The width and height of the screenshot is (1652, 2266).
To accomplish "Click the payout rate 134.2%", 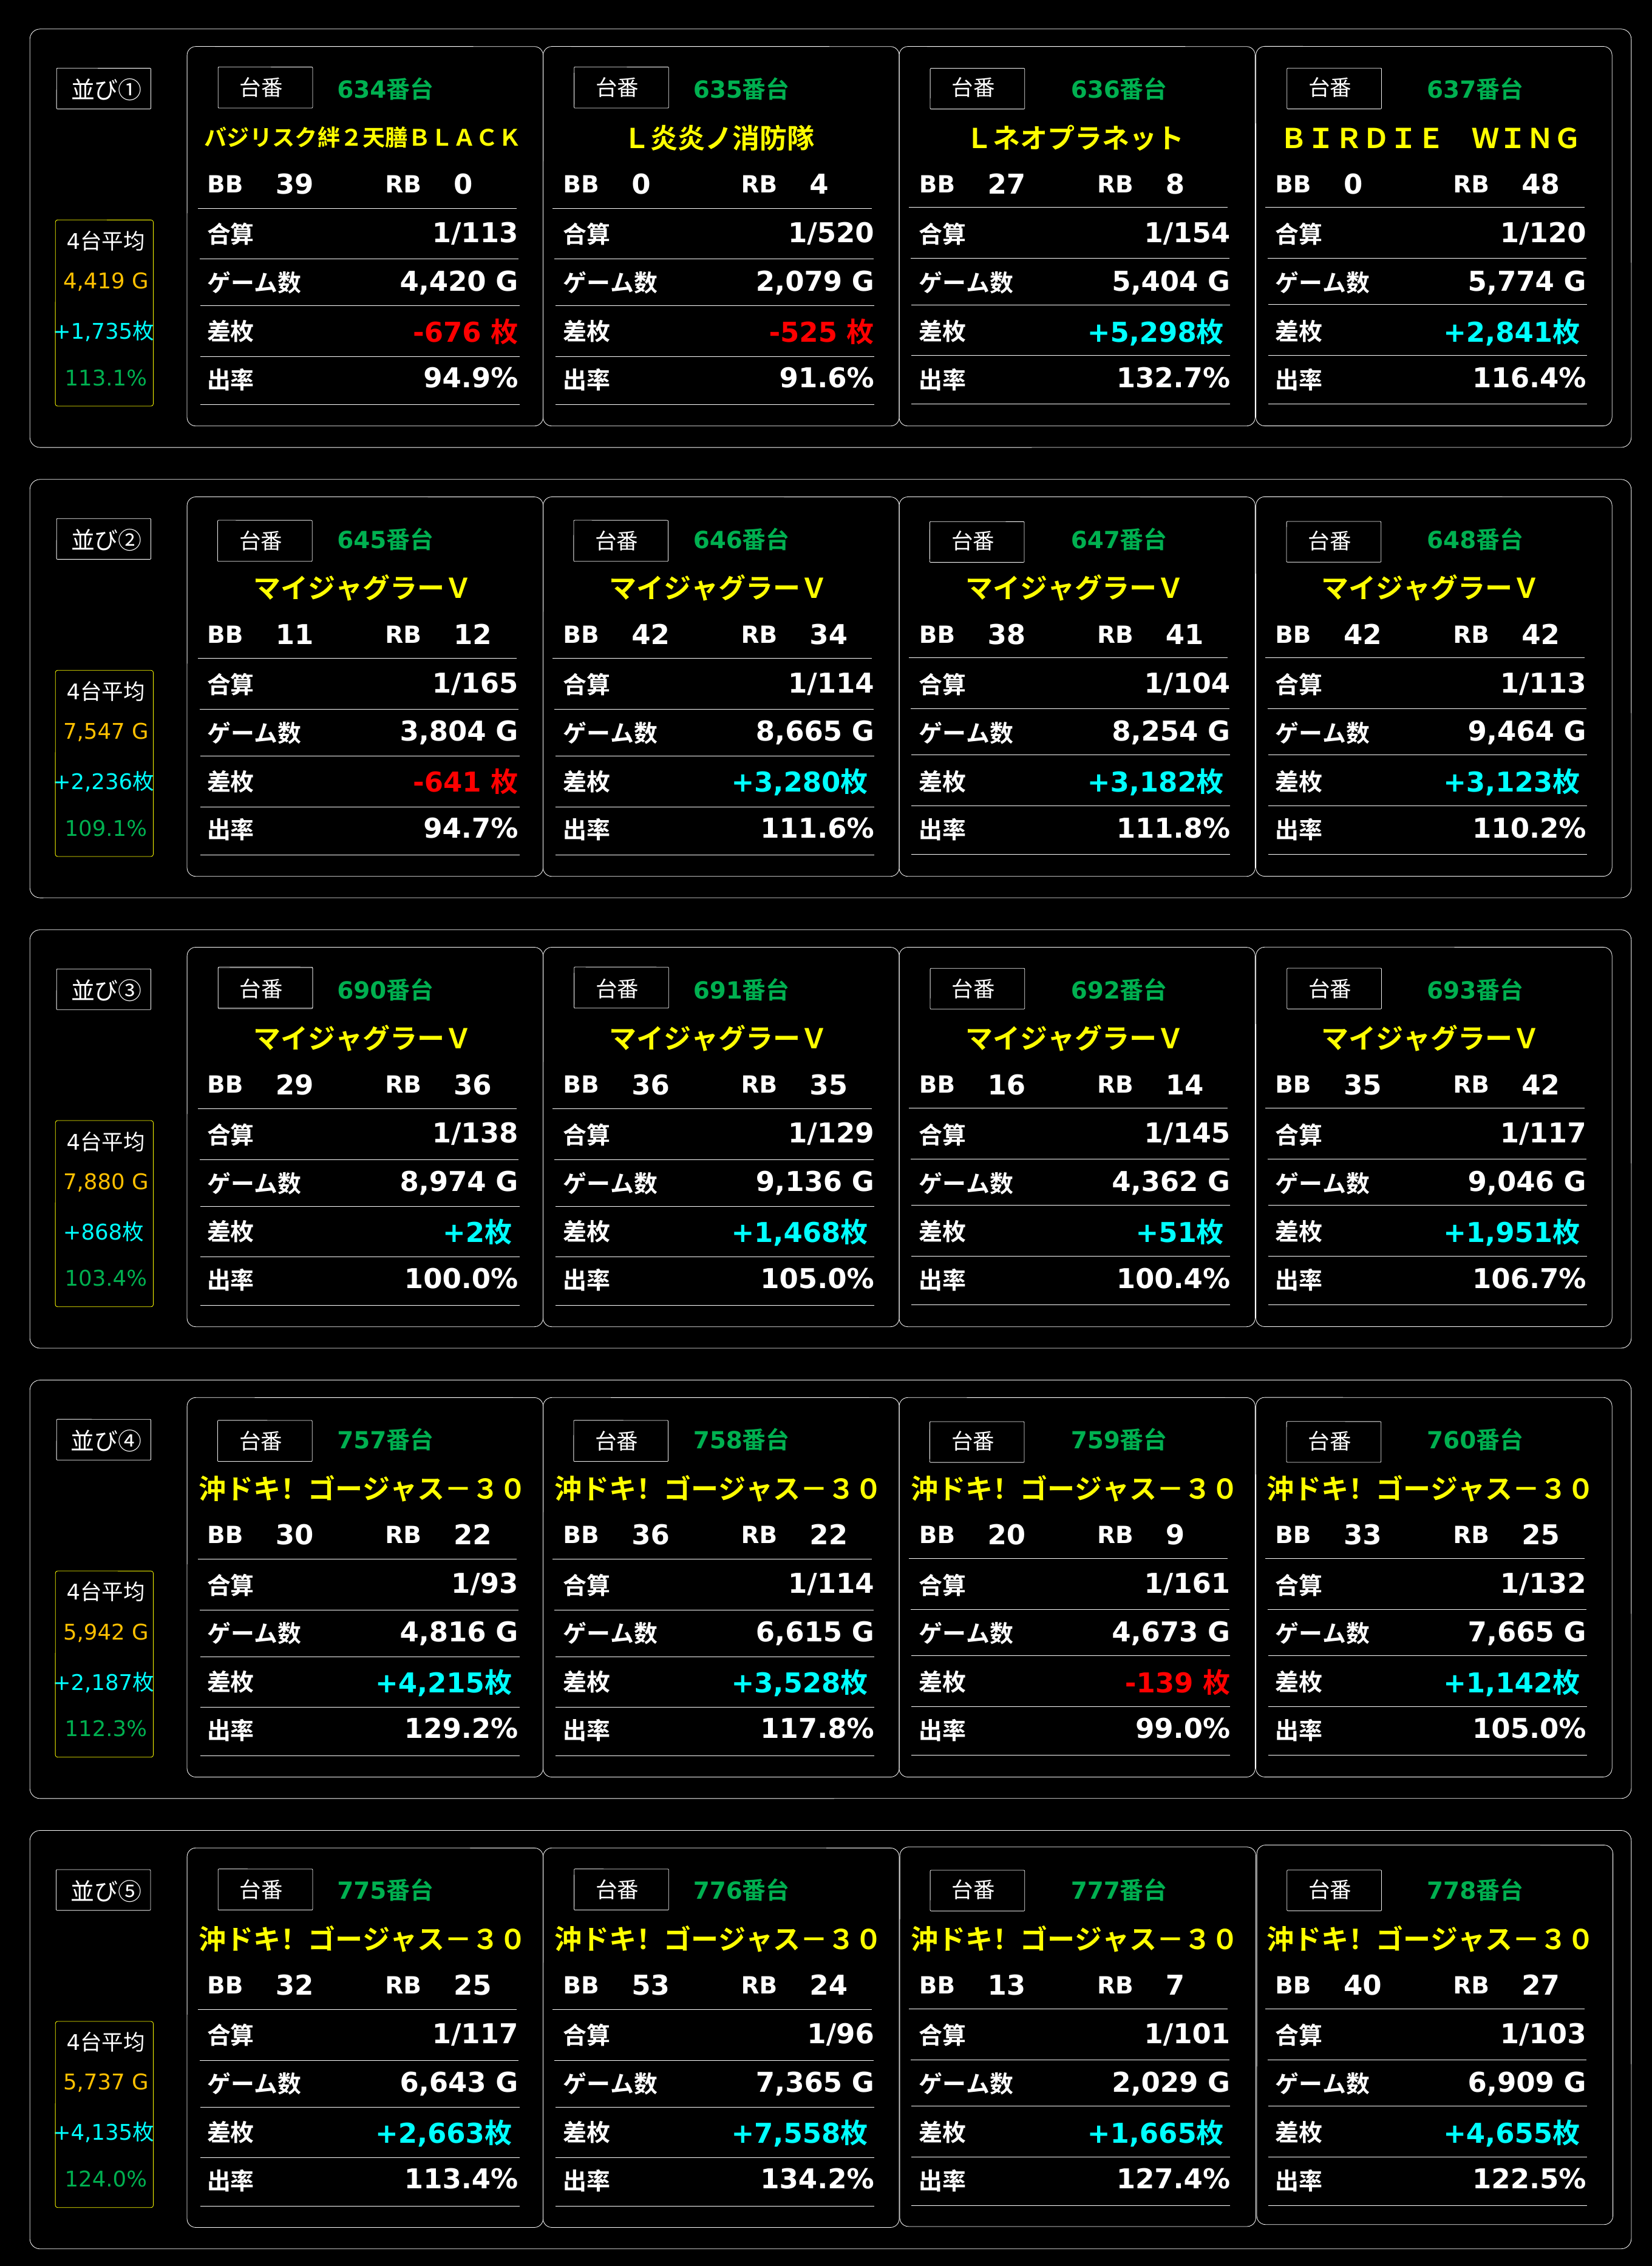I will [x=817, y=2179].
